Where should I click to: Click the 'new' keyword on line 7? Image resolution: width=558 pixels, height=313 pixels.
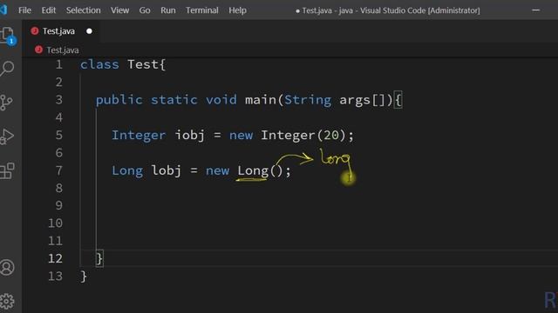pos(217,171)
